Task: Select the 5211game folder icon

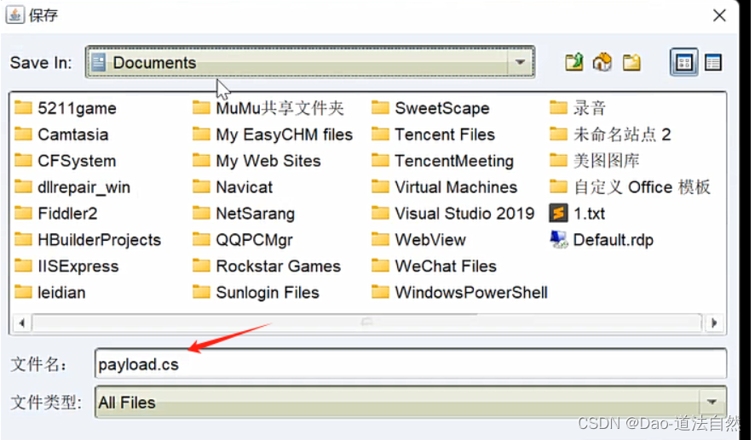Action: pos(23,107)
